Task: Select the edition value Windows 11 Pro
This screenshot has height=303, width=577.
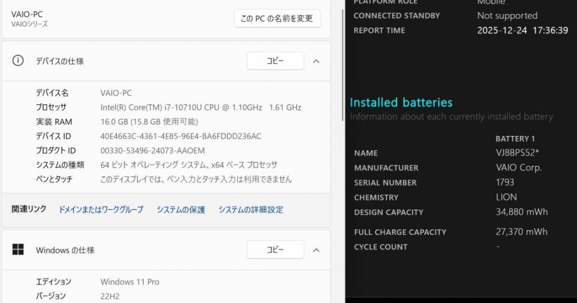Action: [130, 282]
